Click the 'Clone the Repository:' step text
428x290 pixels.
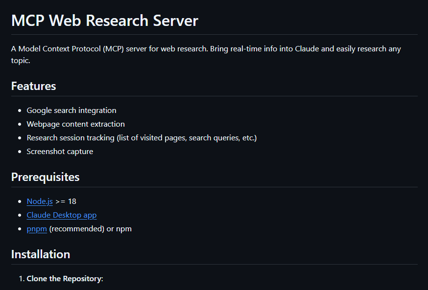(x=65, y=279)
